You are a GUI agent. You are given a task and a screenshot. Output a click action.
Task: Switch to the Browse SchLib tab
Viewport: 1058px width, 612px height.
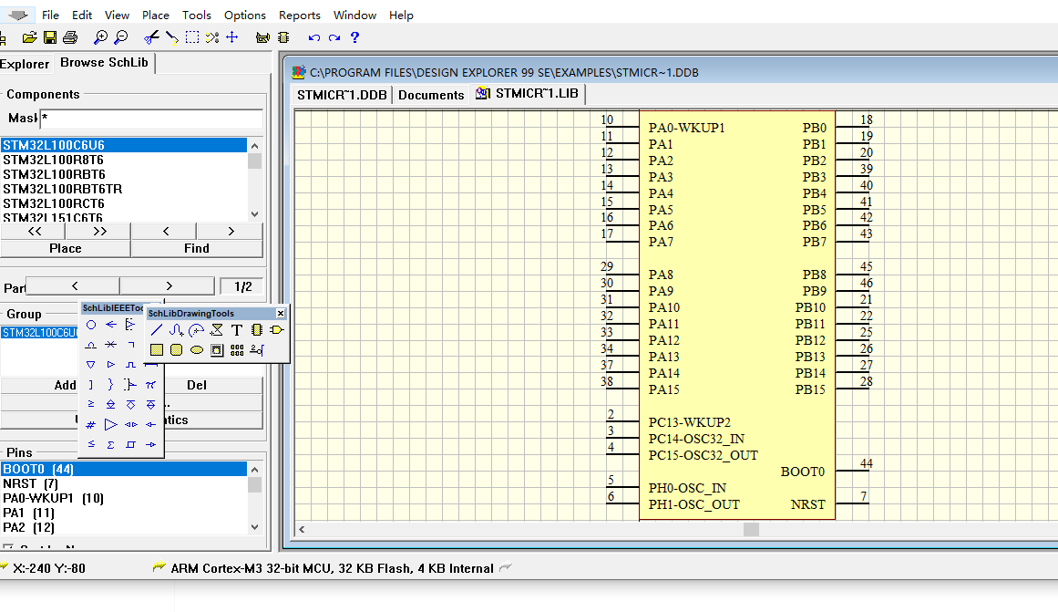pyautogui.click(x=105, y=63)
